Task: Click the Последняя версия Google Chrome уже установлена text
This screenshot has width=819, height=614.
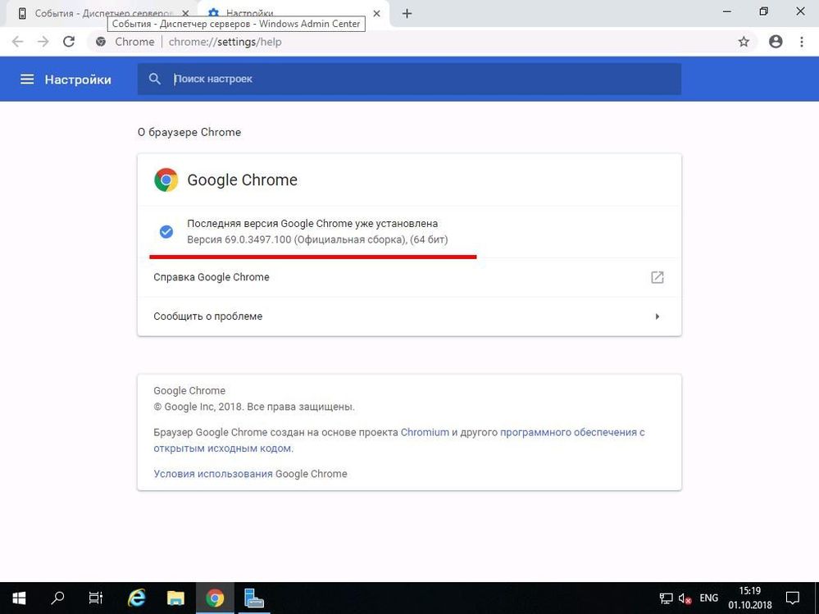Action: tap(312, 224)
